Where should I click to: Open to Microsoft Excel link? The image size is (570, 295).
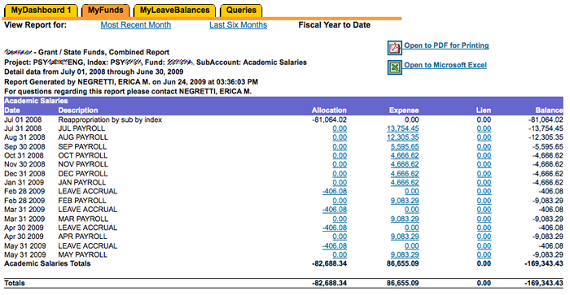445,65
